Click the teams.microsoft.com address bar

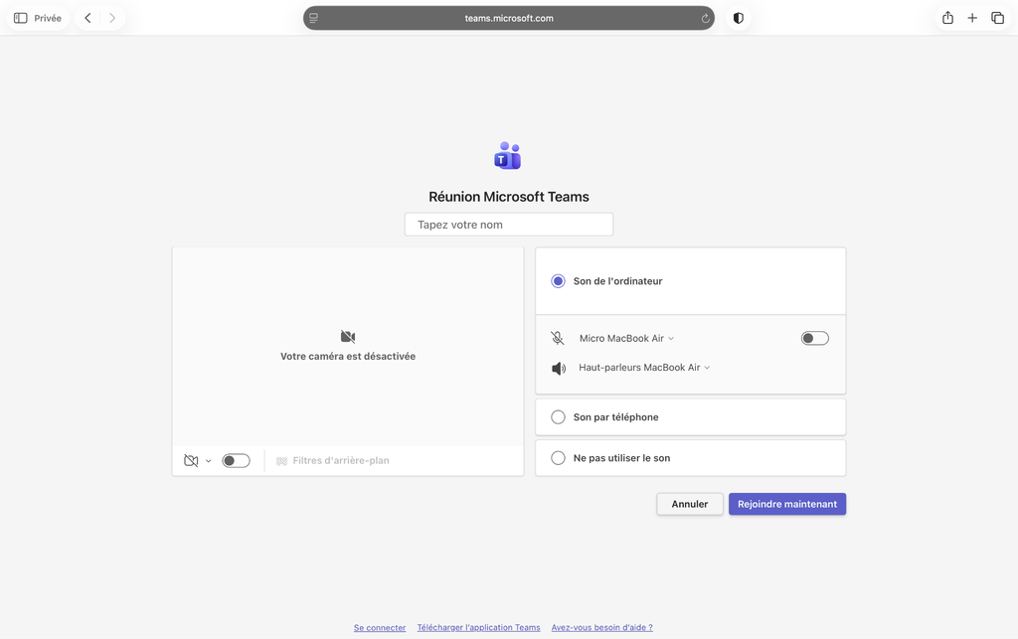click(509, 18)
